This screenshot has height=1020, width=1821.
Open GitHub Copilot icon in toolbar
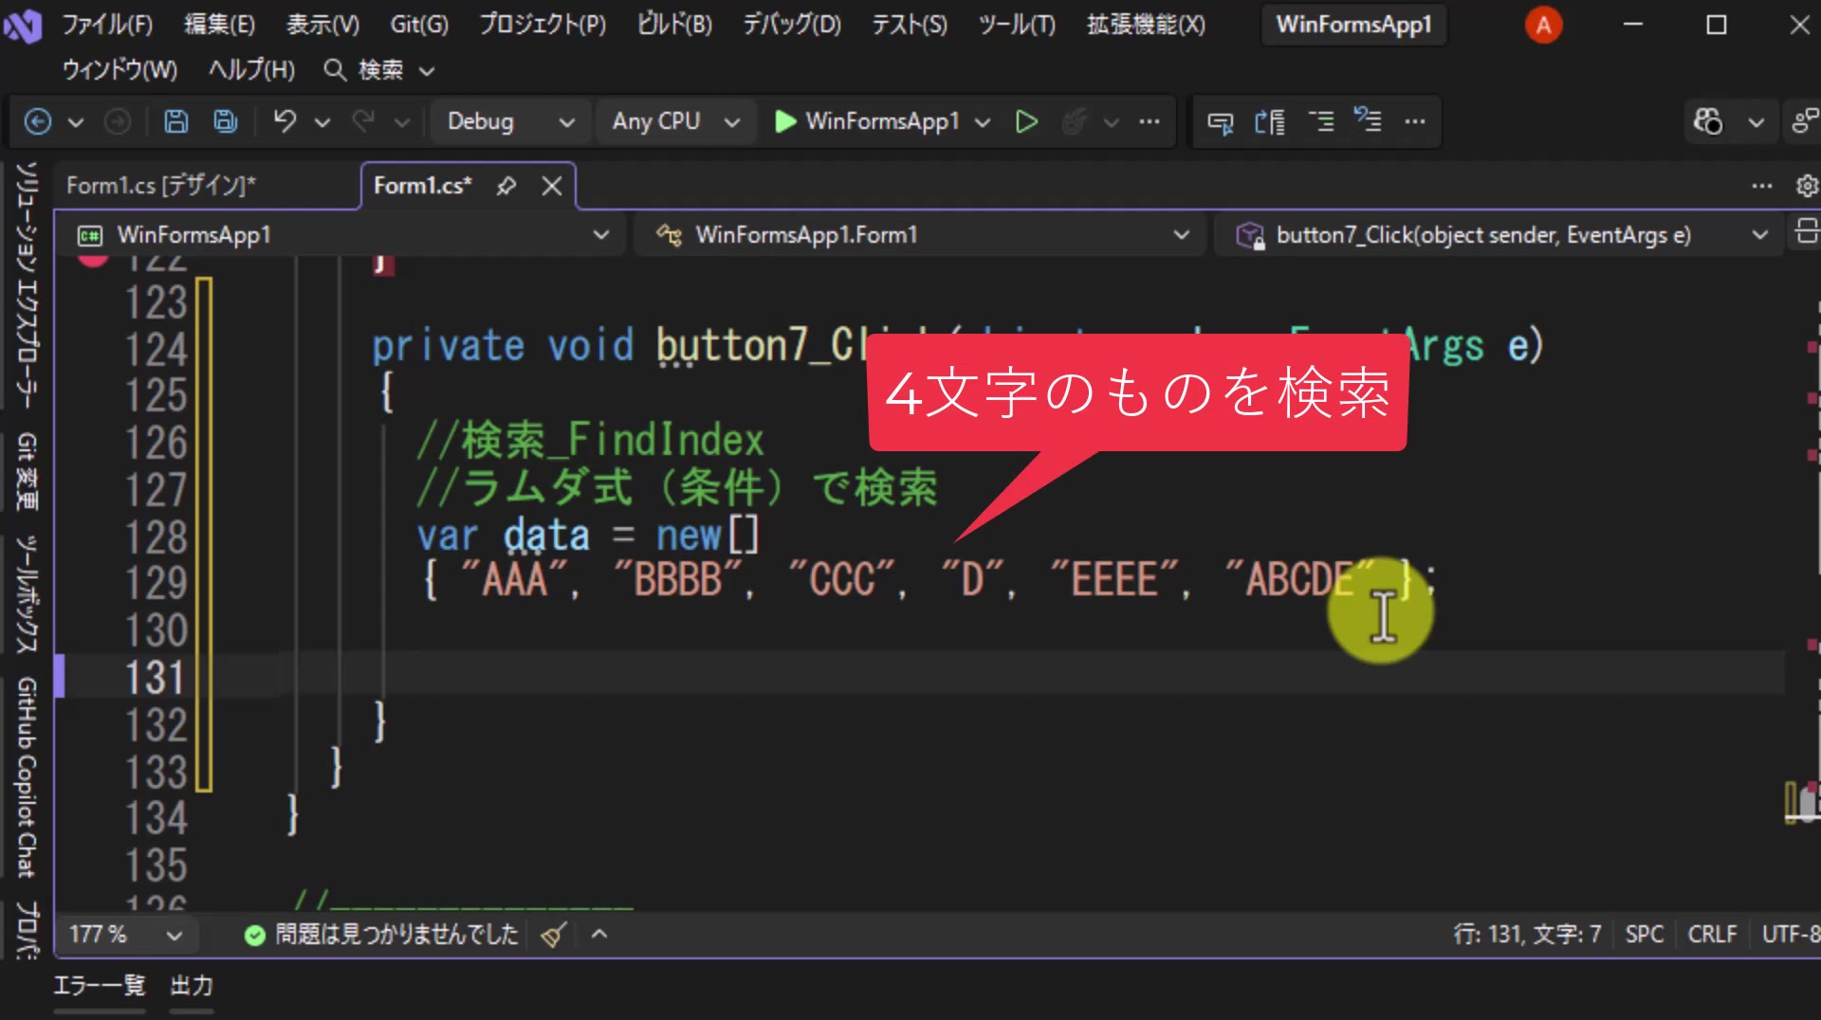(1708, 121)
